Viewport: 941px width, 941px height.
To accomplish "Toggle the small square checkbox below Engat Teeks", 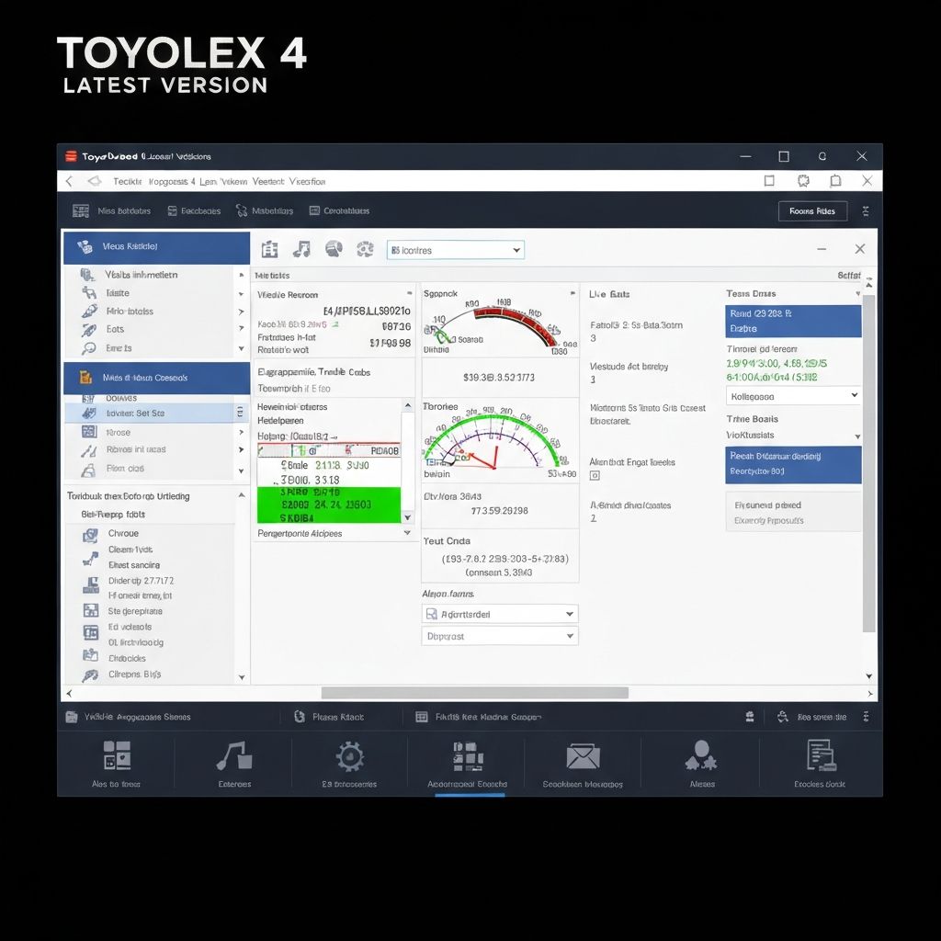I will [596, 476].
